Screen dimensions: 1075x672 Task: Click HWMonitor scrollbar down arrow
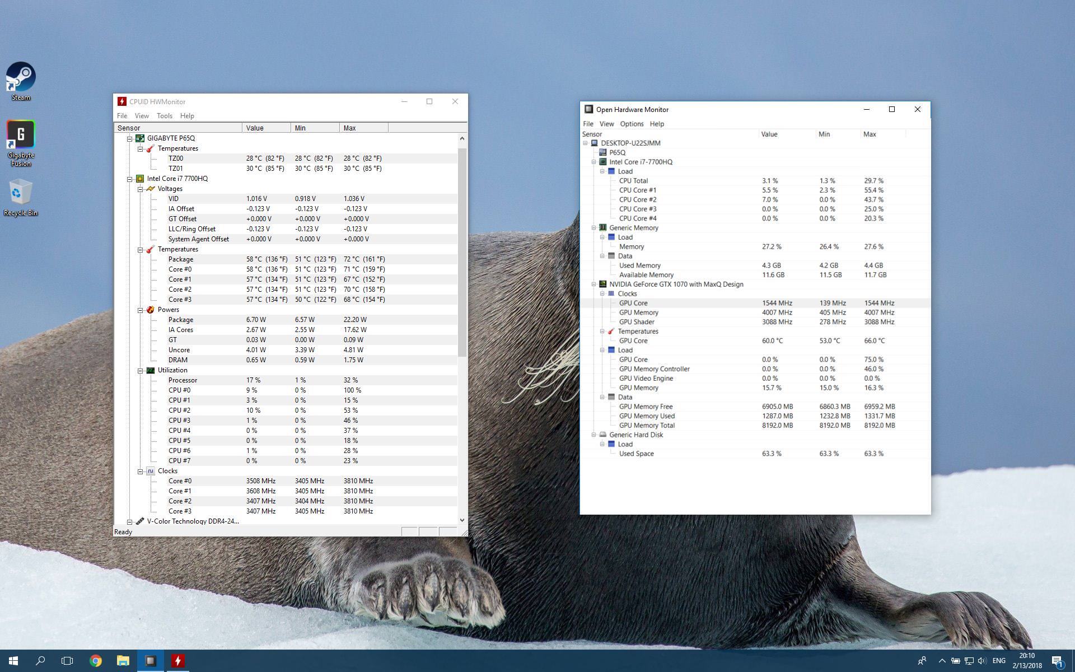(x=462, y=520)
